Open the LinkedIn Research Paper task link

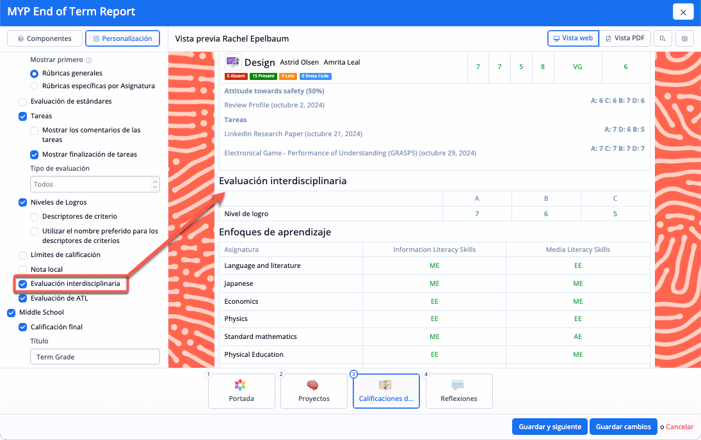click(293, 134)
